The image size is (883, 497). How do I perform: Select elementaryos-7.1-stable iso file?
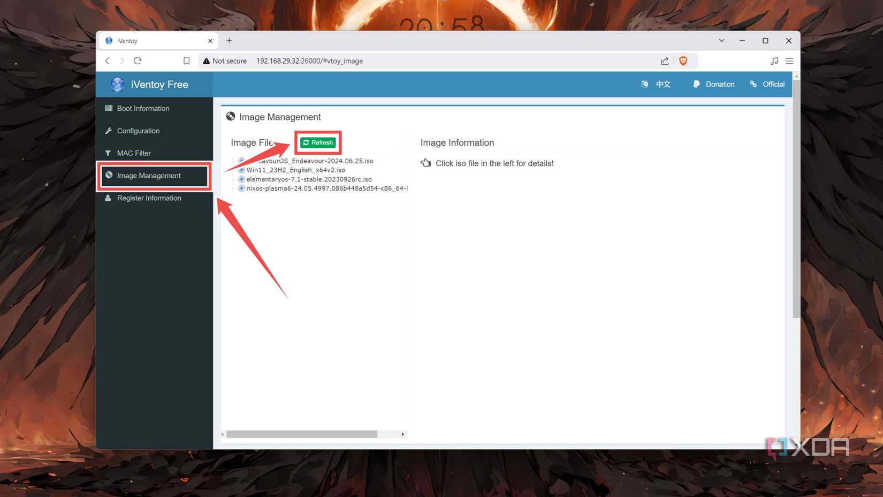click(x=309, y=179)
